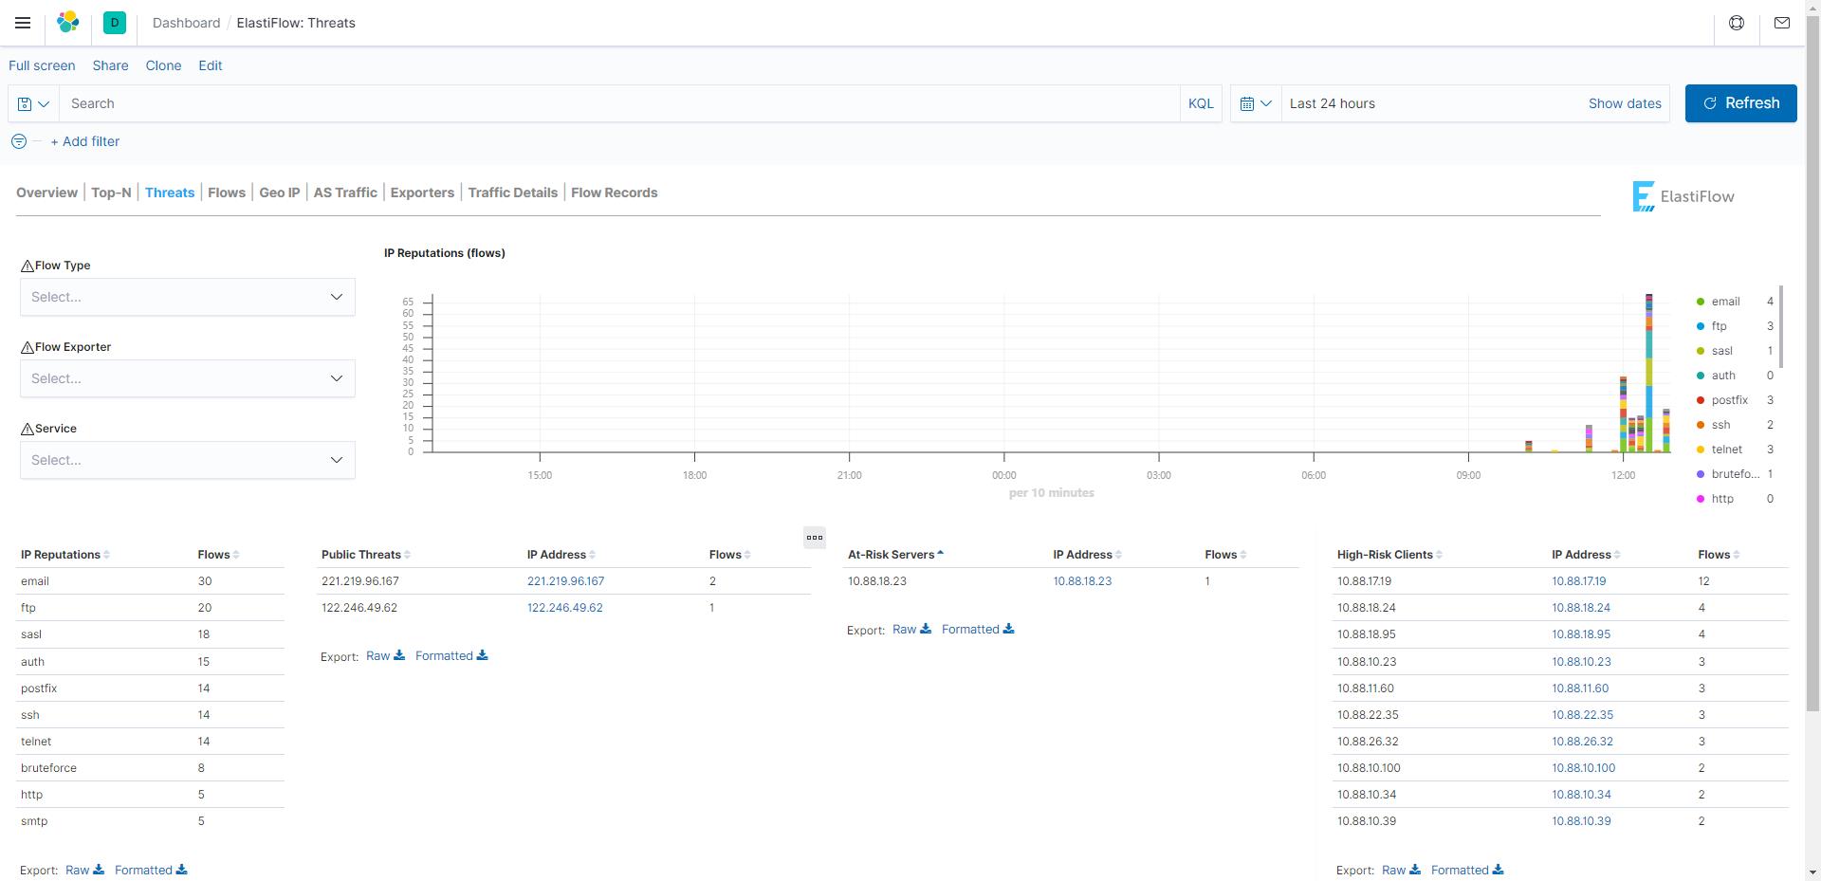Click the Refresh button

[1741, 103]
